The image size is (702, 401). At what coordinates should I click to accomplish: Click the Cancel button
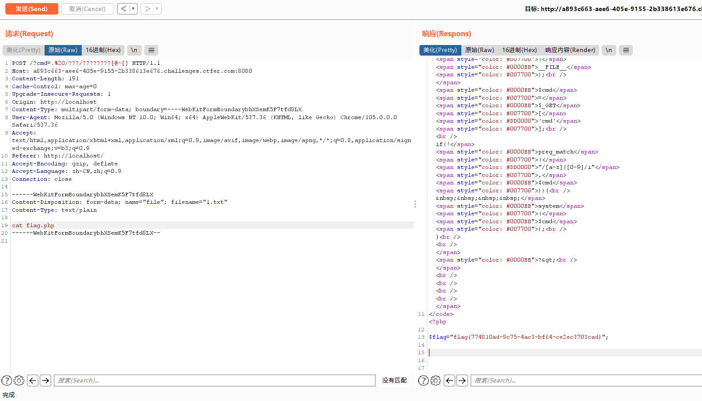87,9
